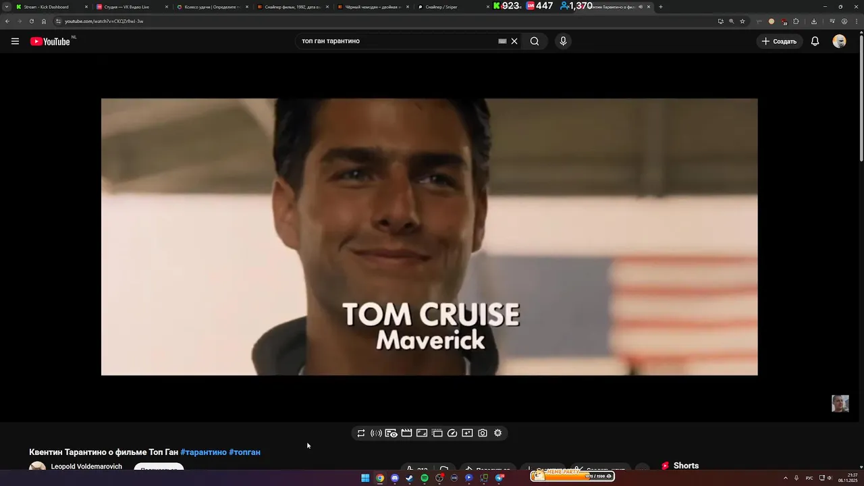Screen dimensions: 864x486
Task: Submit search with the magnifier button
Action: (x=535, y=41)
